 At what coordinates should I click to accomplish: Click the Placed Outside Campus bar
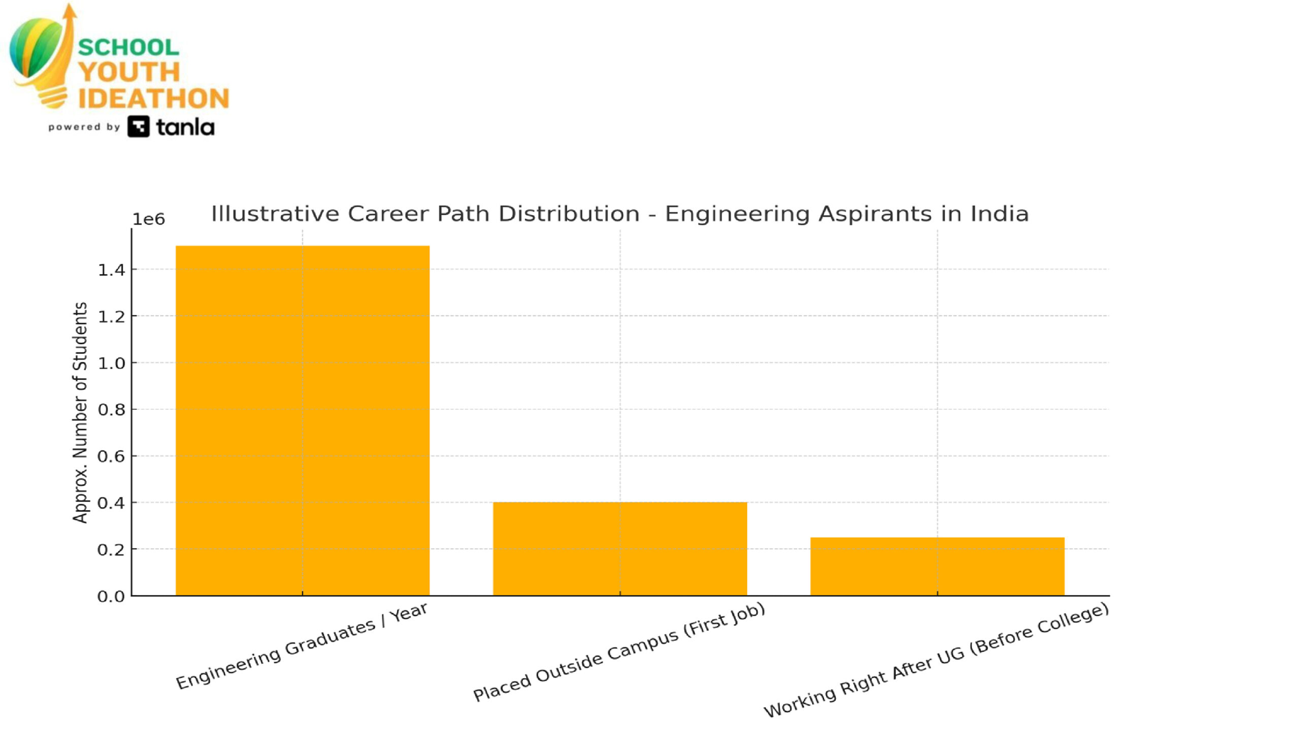pos(620,548)
